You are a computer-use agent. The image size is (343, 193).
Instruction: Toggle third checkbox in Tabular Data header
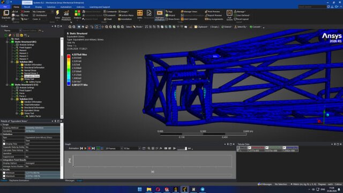click(x=284, y=148)
